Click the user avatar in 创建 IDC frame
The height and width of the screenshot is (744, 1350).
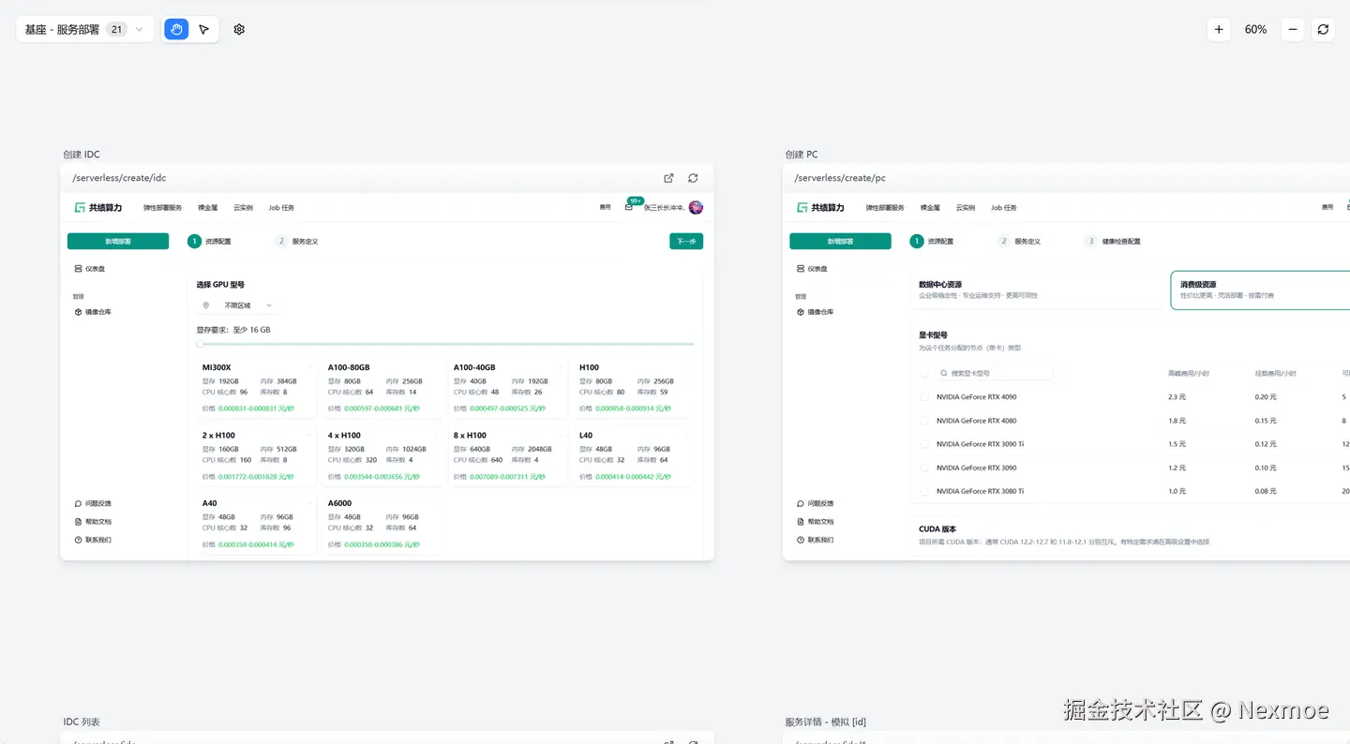tap(696, 207)
